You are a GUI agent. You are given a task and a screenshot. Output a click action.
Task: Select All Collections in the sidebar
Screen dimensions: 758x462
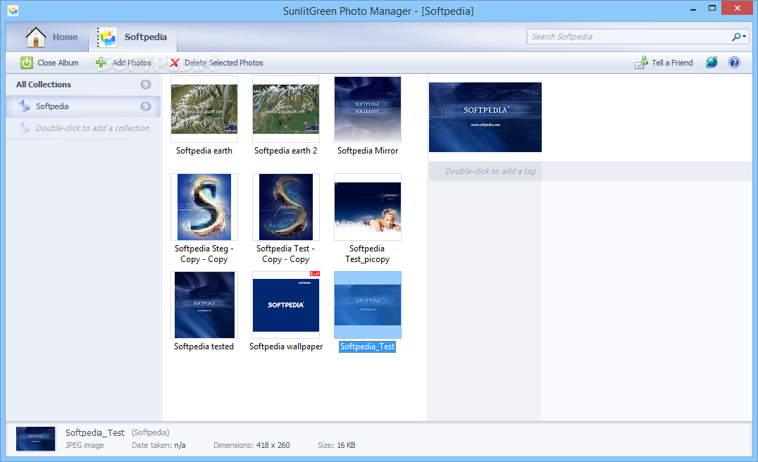(x=83, y=85)
